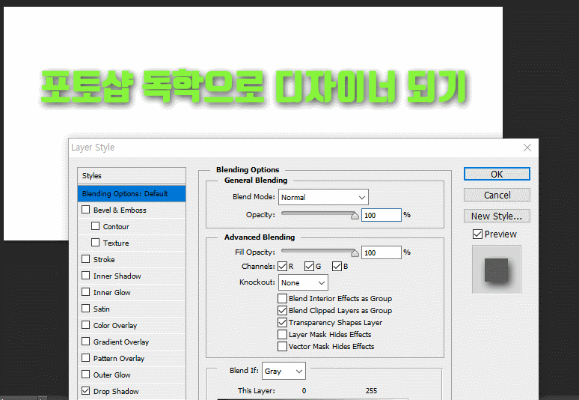
Task: Click the Fill Opacity slider handle
Action: click(355, 253)
